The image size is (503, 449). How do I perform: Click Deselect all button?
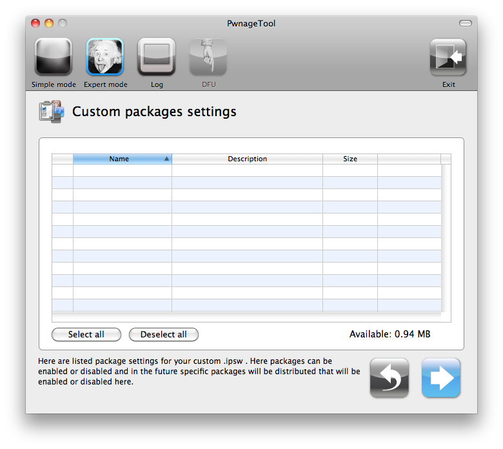pos(164,334)
